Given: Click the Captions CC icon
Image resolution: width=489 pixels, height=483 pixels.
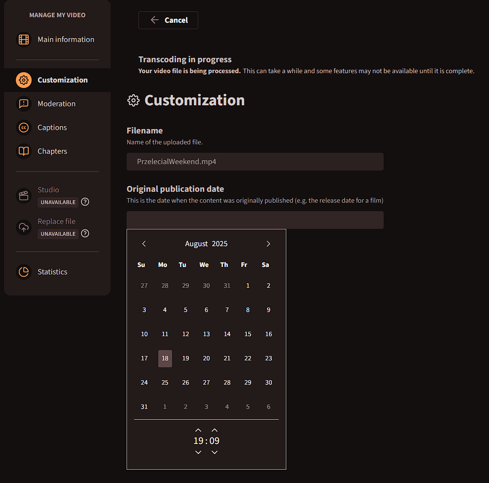Looking at the screenshot, I should click(x=24, y=128).
